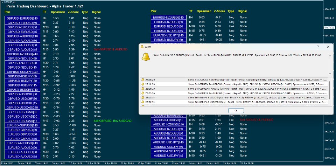Open the EURUSD-USDJPY|60 pair button
Image resolution: width=336 pixels, height=166 pixels.
[169, 40]
